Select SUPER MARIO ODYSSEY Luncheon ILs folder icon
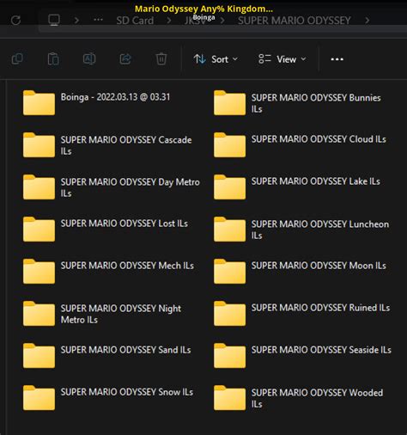Image resolution: width=407 pixels, height=435 pixels. coord(229,229)
